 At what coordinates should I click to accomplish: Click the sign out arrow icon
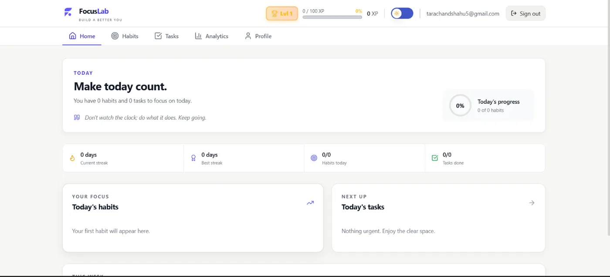pos(514,14)
